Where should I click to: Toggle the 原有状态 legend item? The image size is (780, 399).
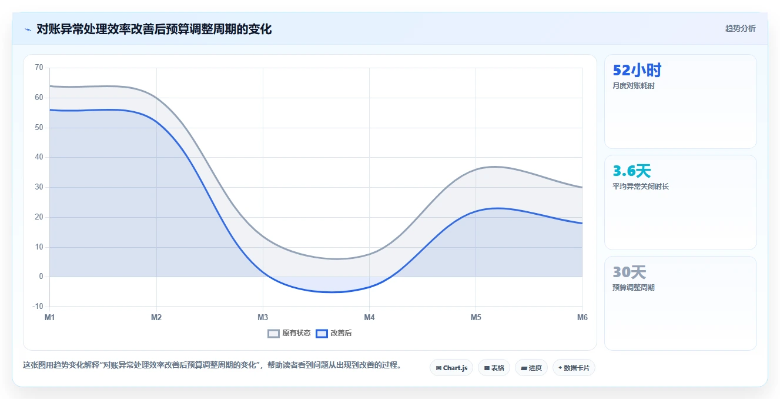(x=289, y=333)
